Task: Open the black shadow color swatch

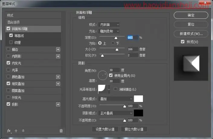Action: click(138, 113)
